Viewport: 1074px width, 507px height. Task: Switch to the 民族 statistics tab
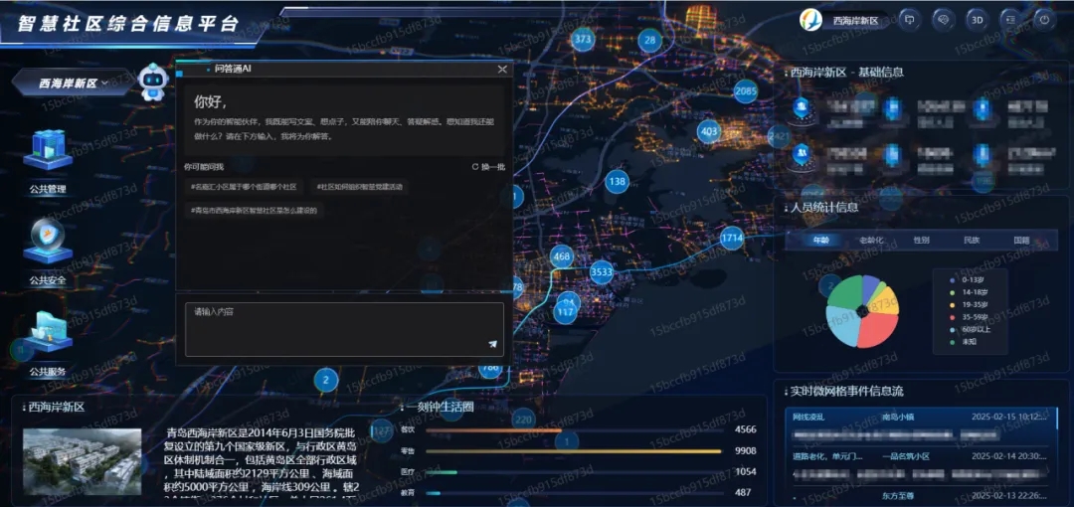(x=972, y=241)
